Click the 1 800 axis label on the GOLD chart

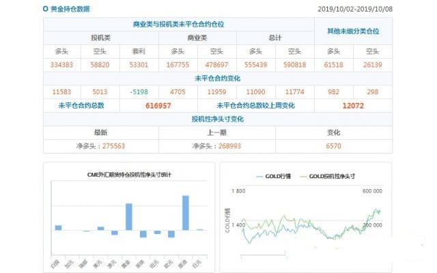click(238, 190)
